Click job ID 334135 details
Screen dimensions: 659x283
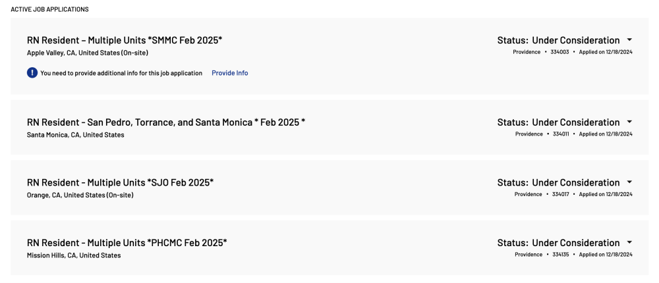tap(561, 255)
